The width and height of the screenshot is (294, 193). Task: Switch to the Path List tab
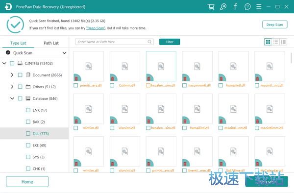[x=51, y=43]
